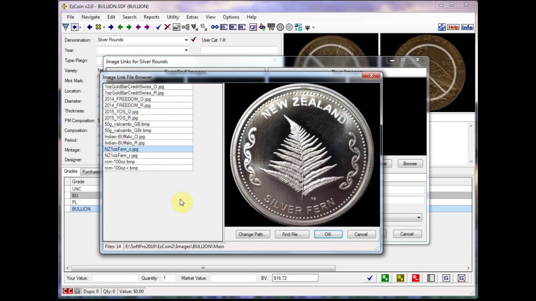Click the green left arrow toolbar icon
The height and width of the screenshot is (301, 536).
pos(120,27)
